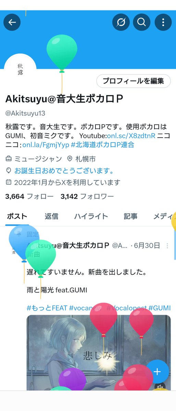View the 3,142 フォロワー followers list

pos(87,197)
